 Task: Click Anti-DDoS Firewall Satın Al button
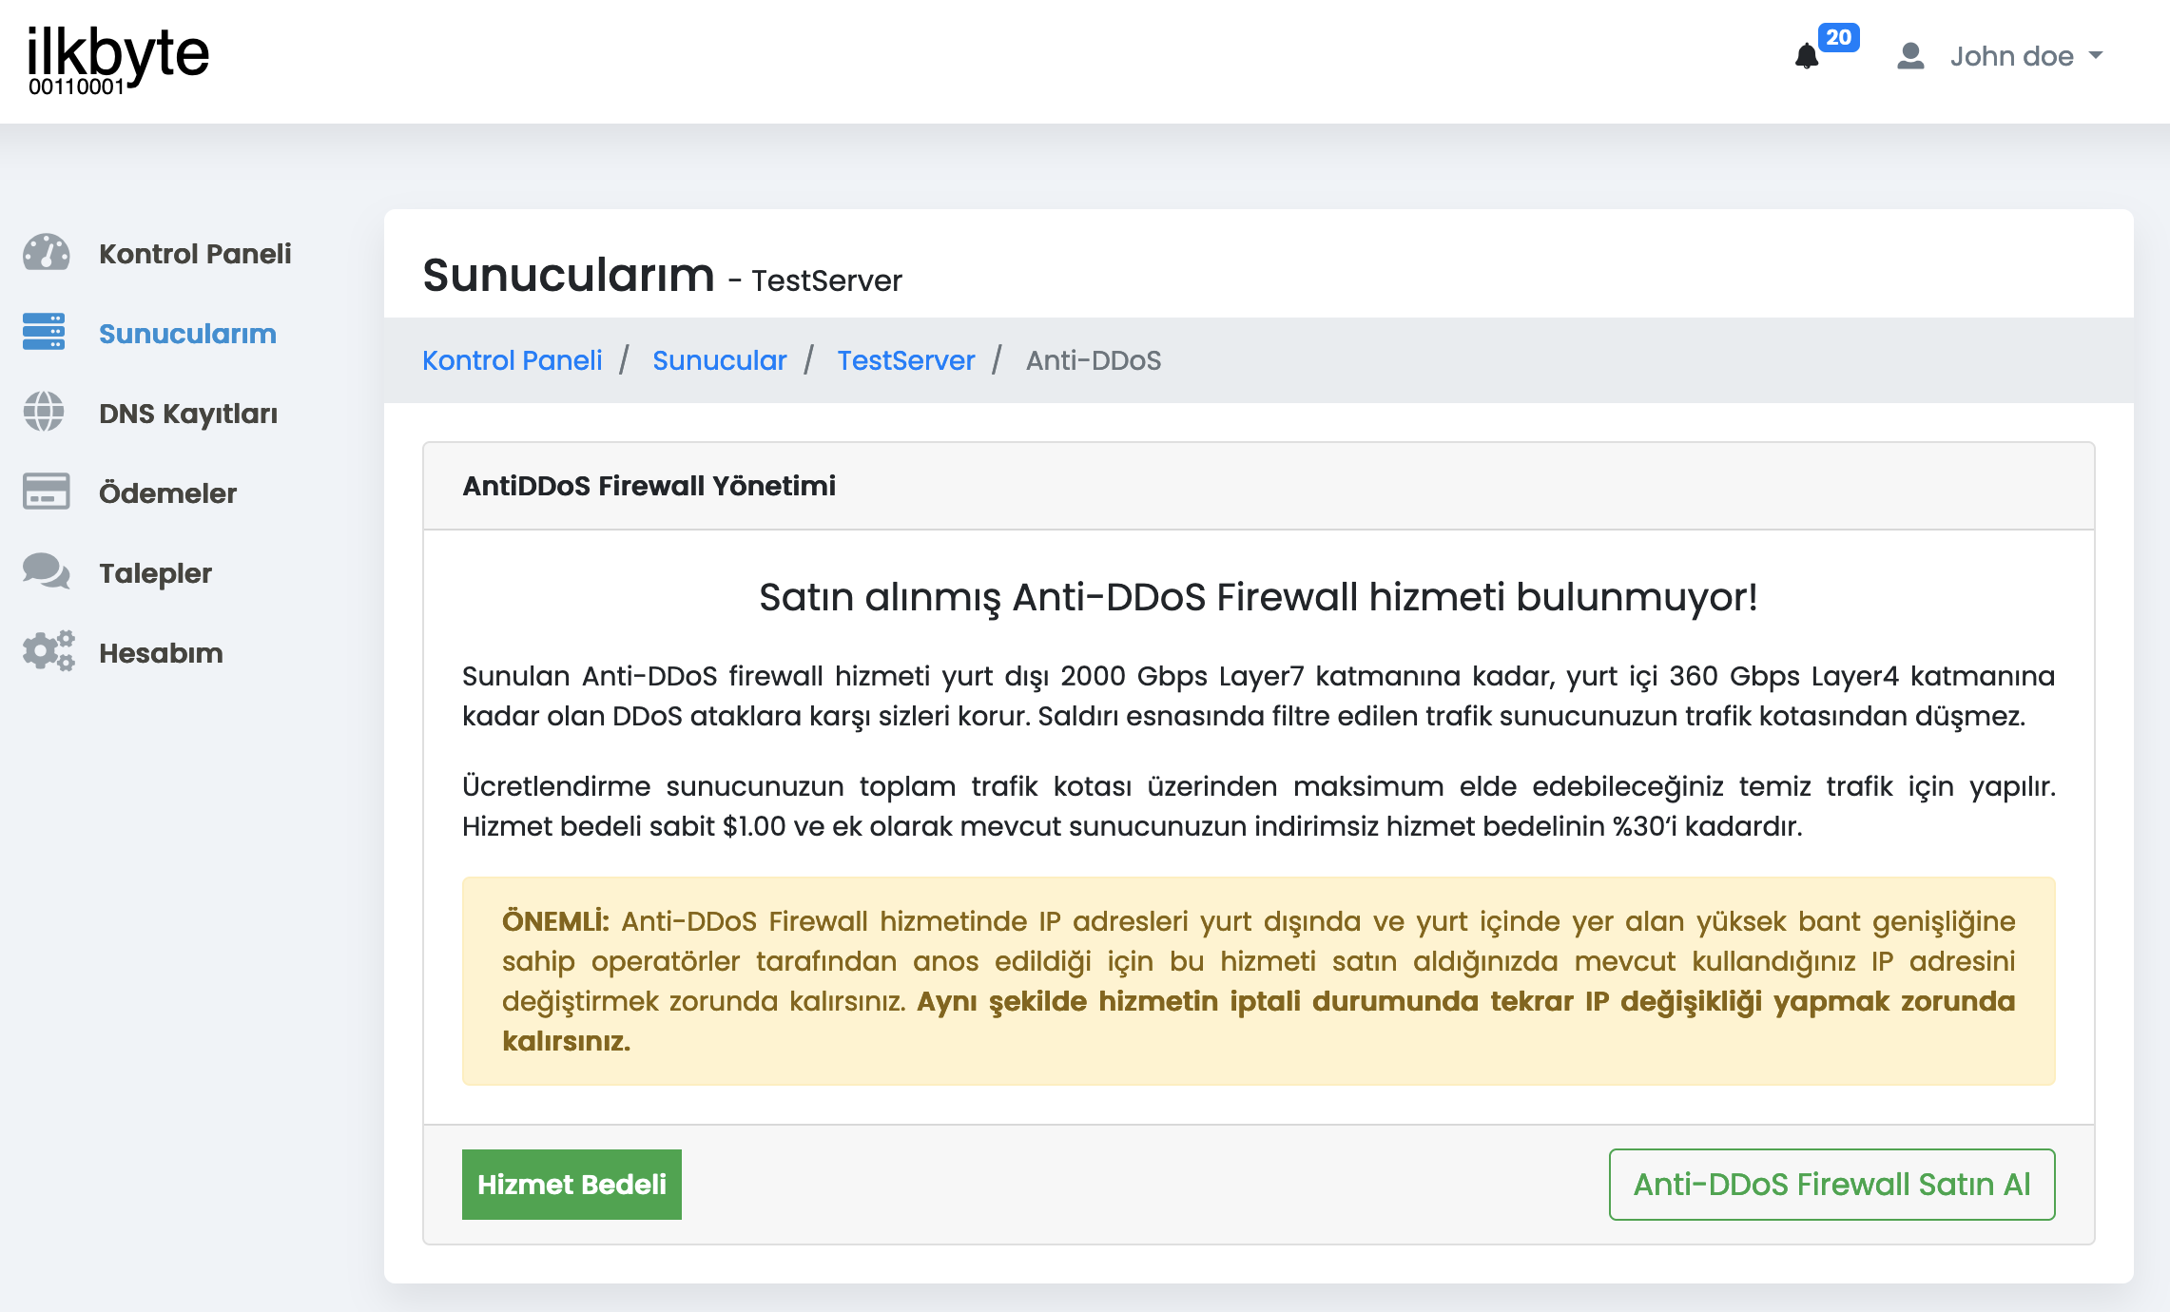click(x=1831, y=1185)
